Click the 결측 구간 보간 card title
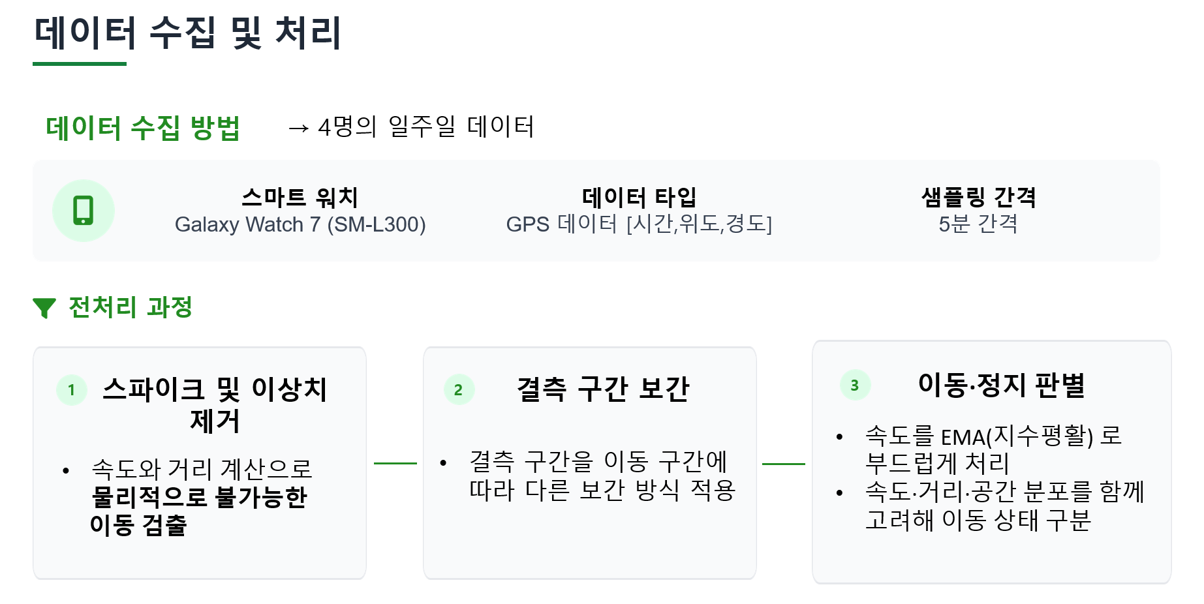1204x604 pixels. click(x=602, y=389)
